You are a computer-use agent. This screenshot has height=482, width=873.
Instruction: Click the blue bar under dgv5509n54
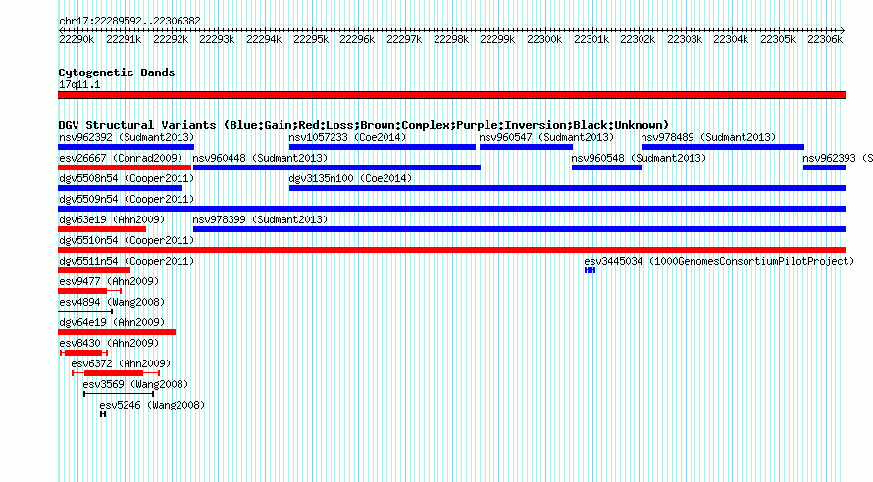tap(451, 209)
